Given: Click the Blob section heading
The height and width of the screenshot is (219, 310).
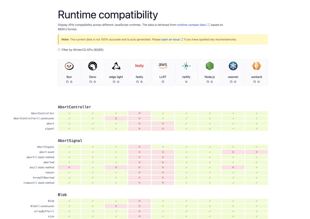Looking at the screenshot, I should pos(62,195).
